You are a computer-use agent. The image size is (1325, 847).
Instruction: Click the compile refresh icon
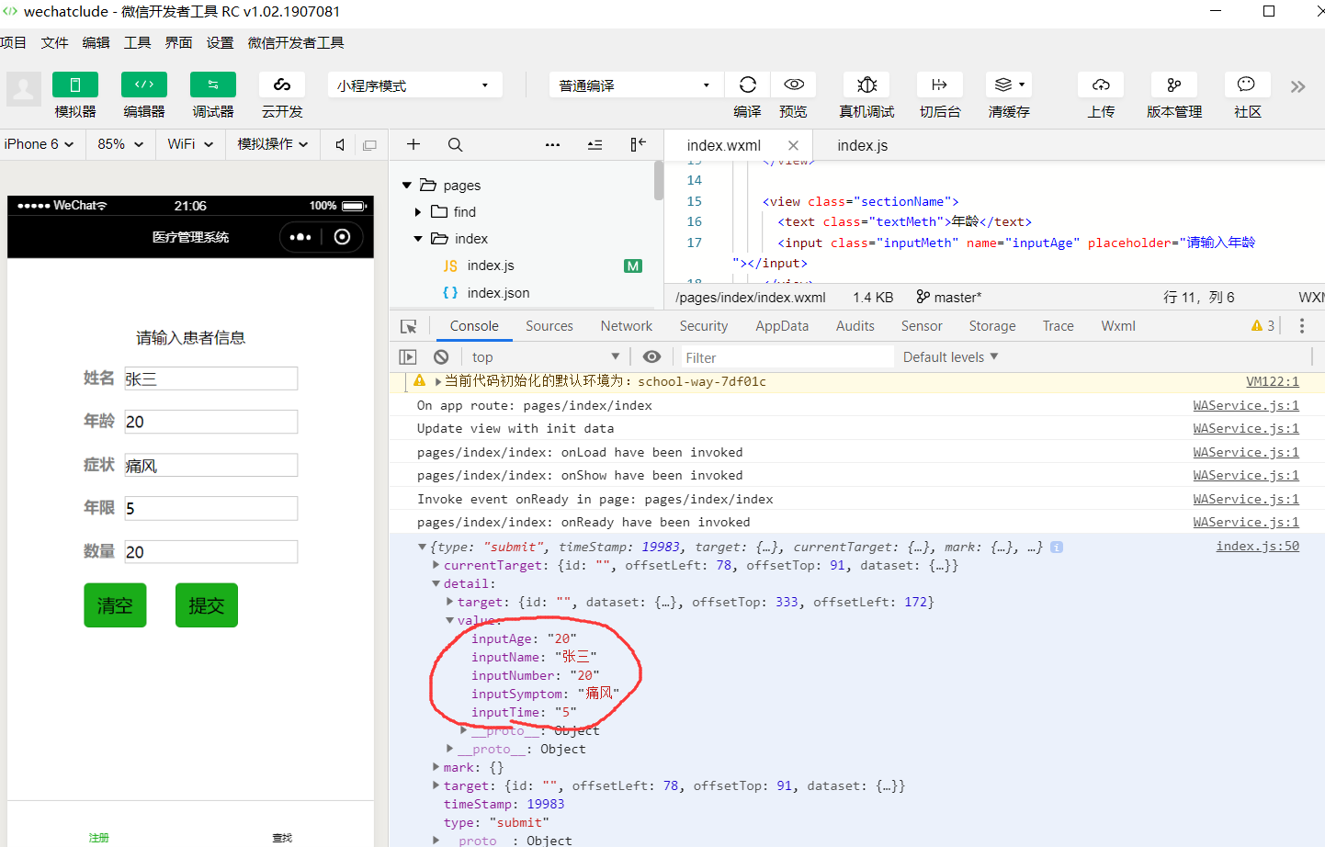pos(748,85)
